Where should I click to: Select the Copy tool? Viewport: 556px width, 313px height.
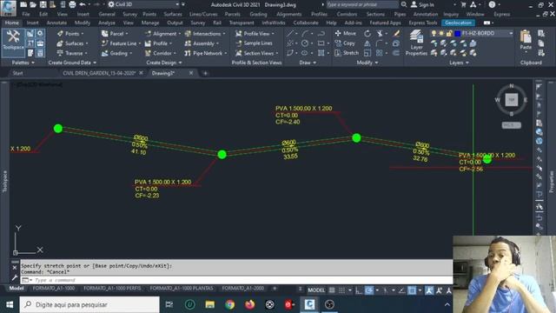345,43
